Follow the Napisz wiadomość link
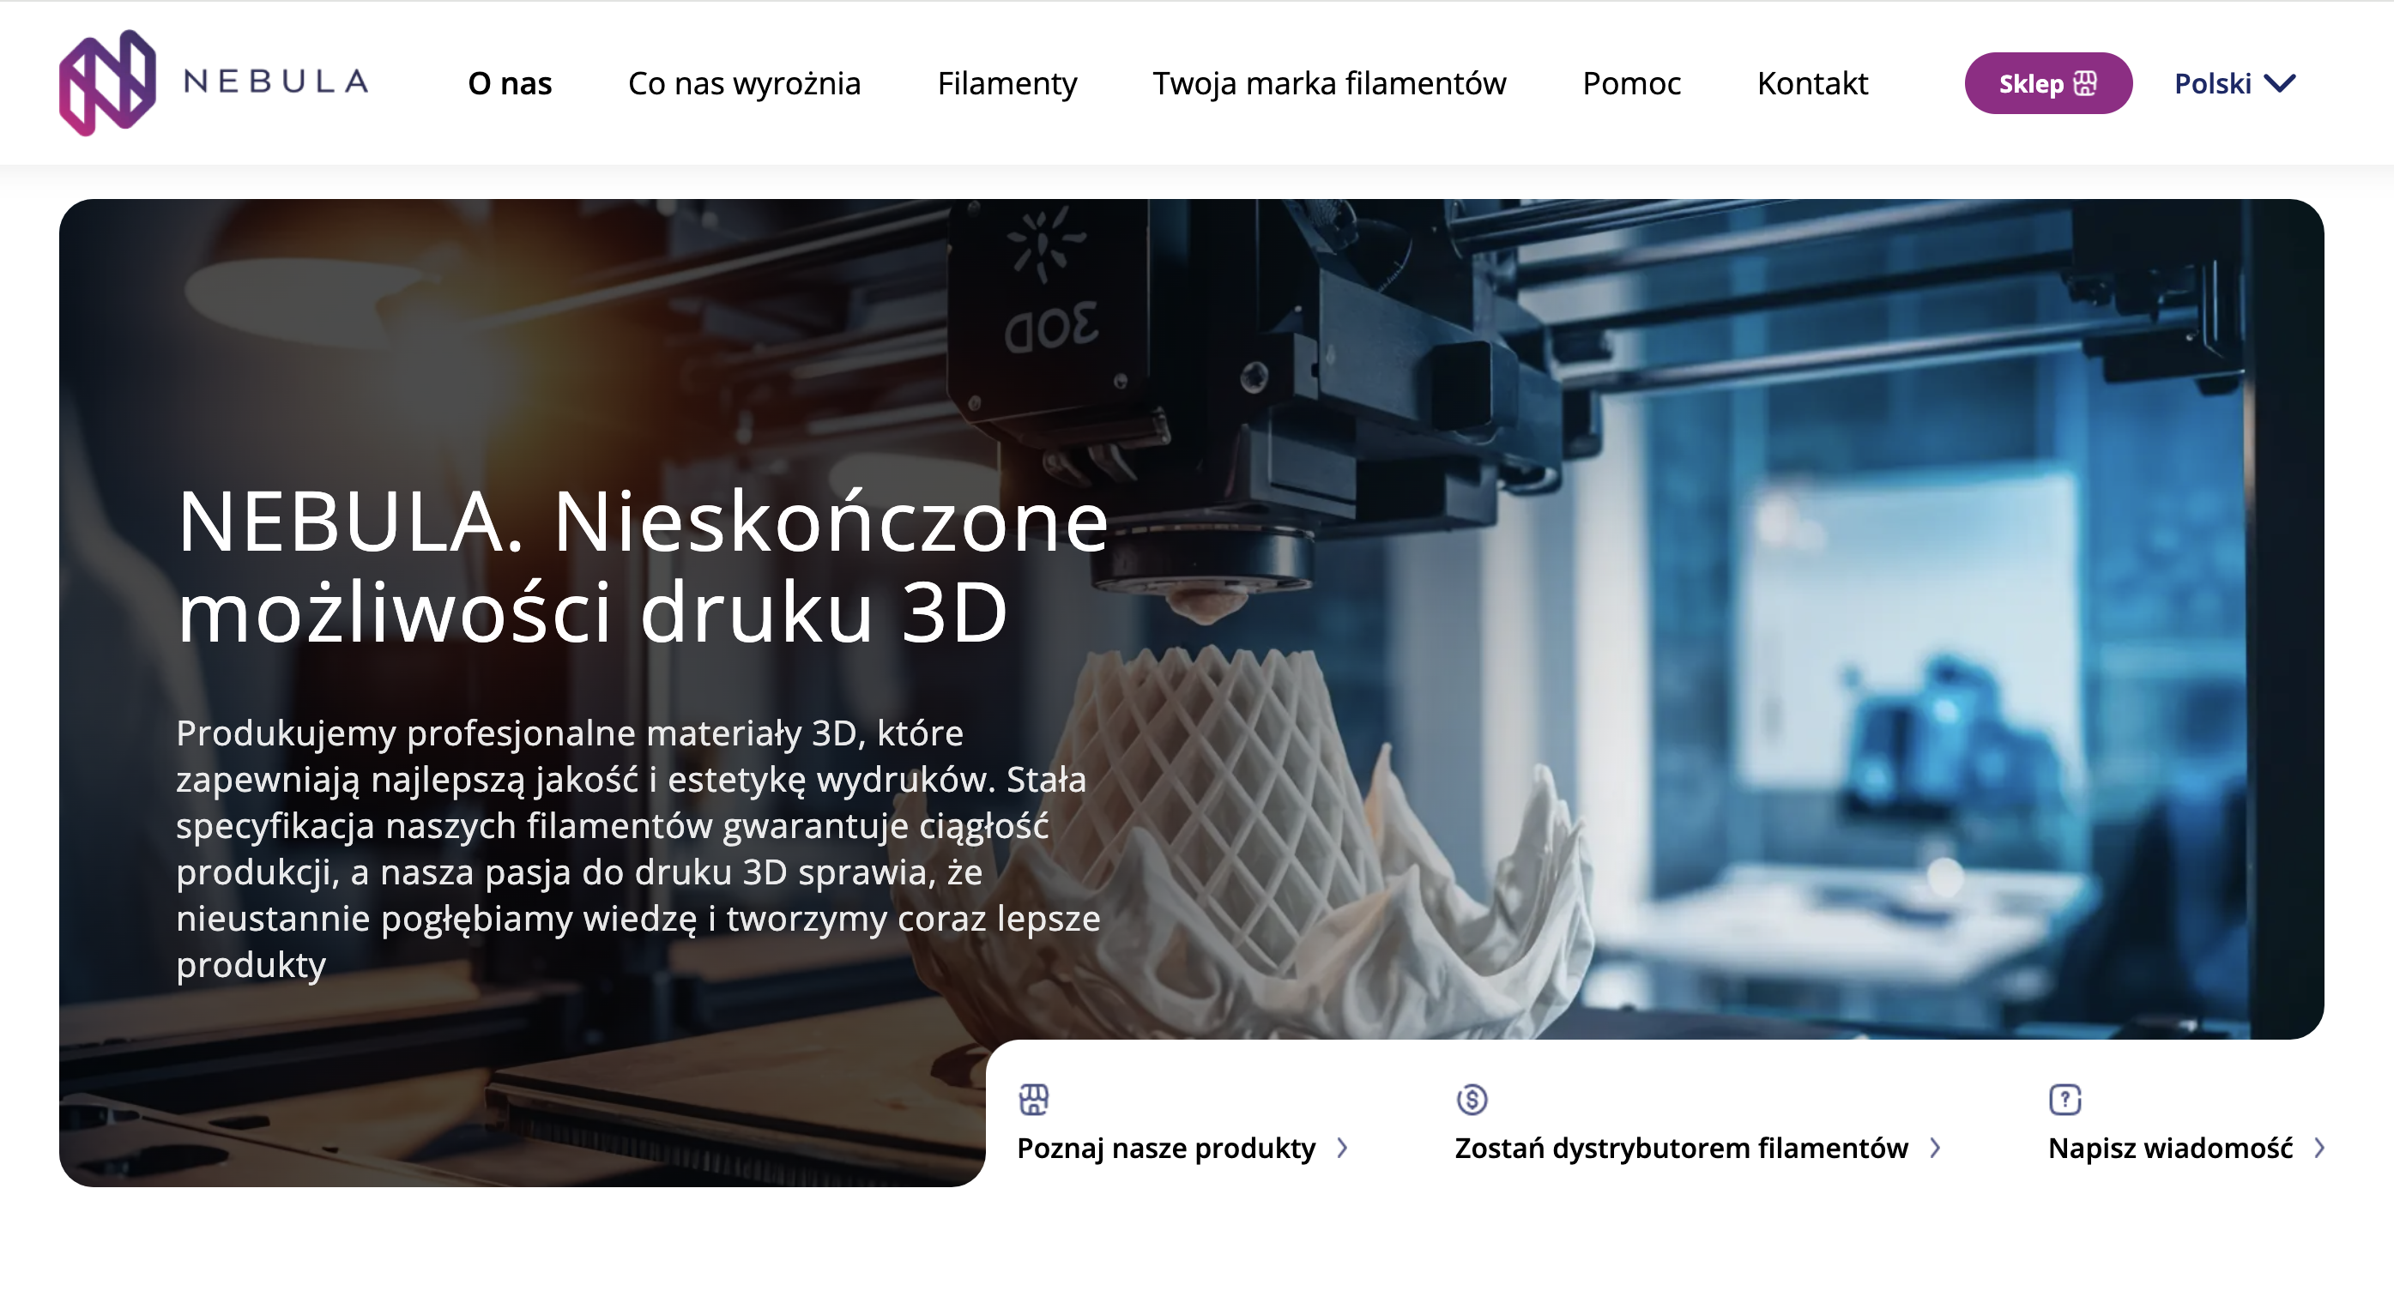 coord(2171,1149)
